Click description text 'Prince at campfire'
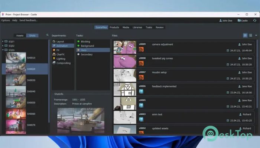 click(82, 104)
